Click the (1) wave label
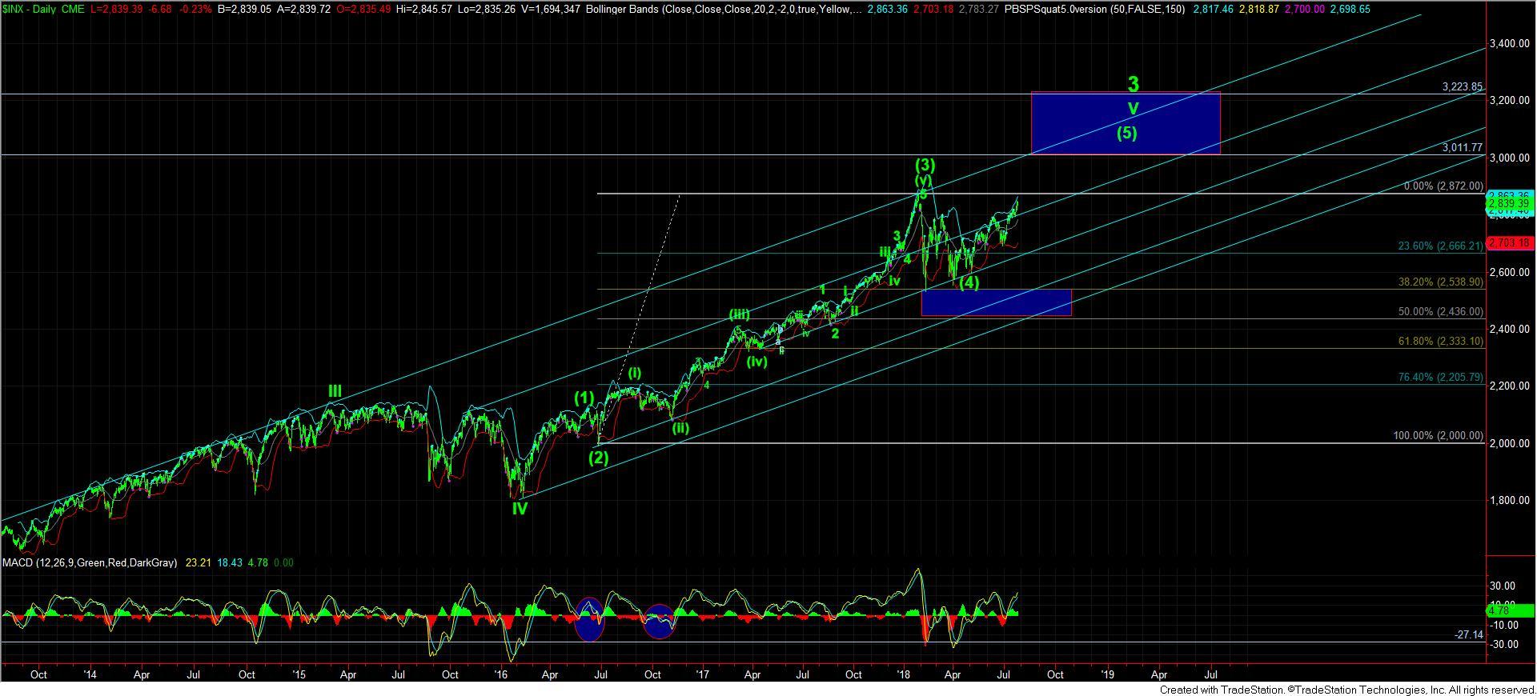 [584, 398]
